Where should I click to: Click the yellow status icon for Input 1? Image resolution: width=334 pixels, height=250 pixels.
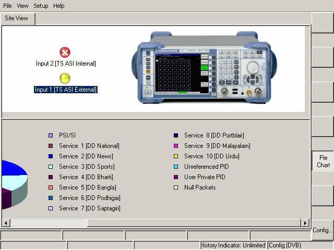pyautogui.click(x=65, y=78)
